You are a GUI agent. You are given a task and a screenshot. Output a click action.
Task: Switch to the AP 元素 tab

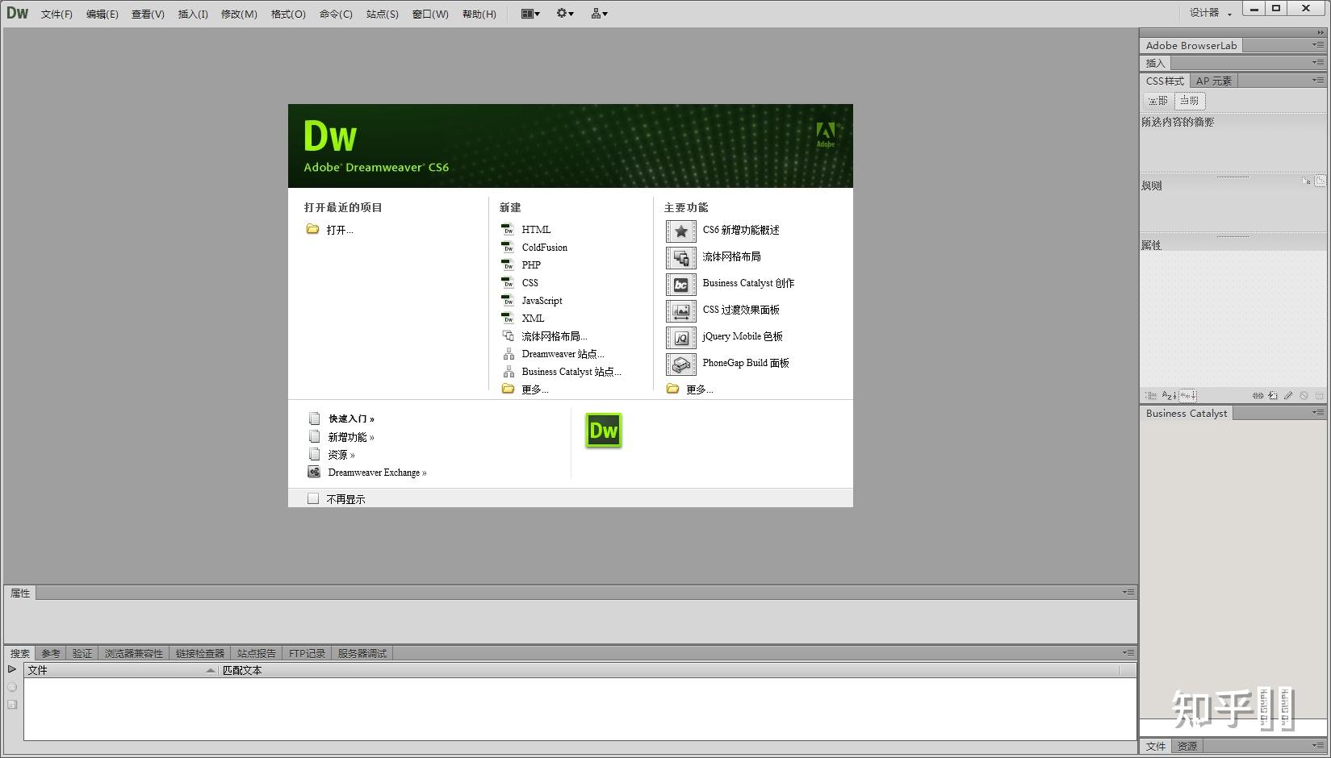1213,81
